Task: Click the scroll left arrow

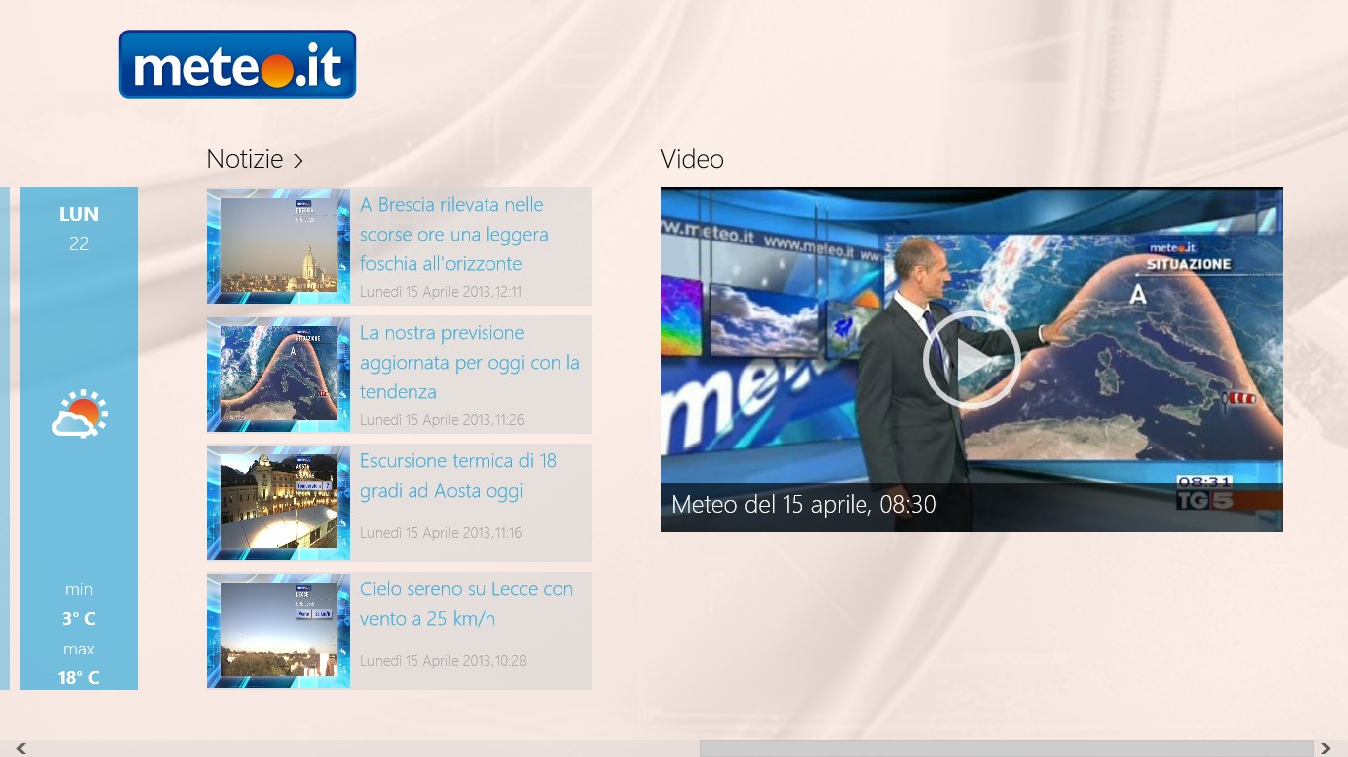Action: click(x=21, y=749)
